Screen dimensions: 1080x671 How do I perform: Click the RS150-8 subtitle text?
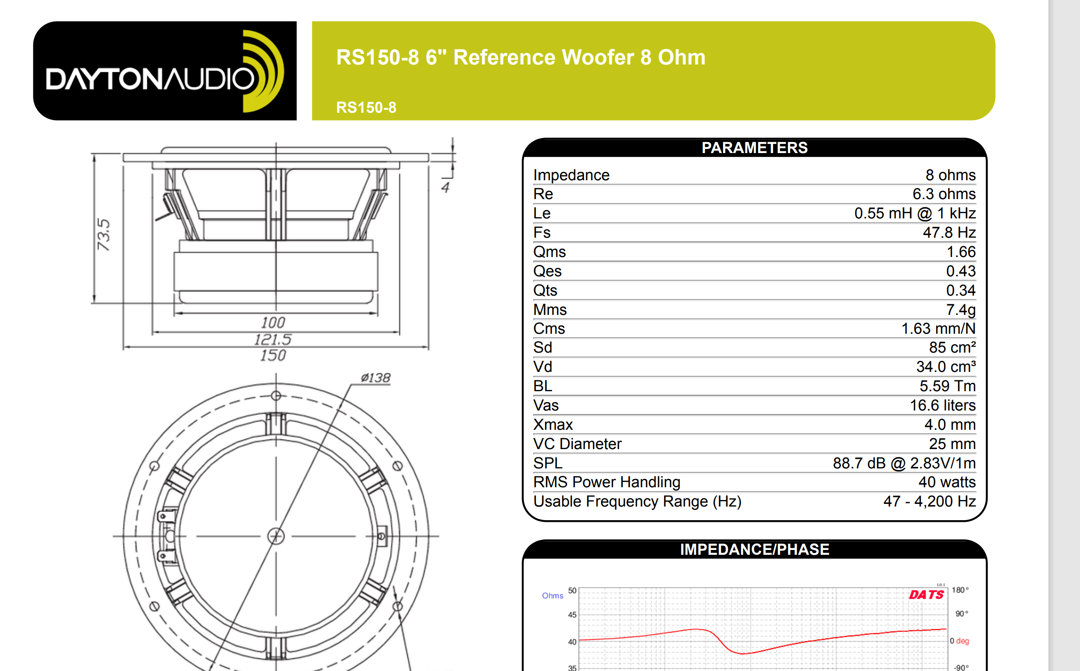point(366,107)
